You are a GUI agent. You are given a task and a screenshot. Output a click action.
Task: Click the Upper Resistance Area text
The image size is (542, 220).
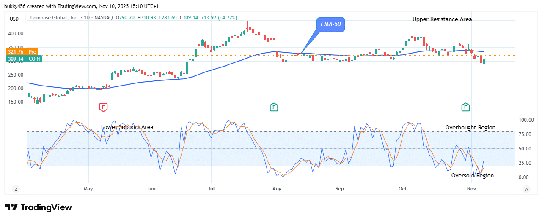(x=442, y=19)
